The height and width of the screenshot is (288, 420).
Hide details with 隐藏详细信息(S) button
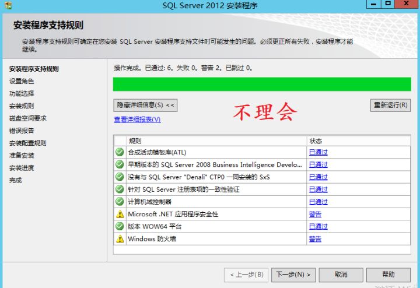(x=145, y=105)
